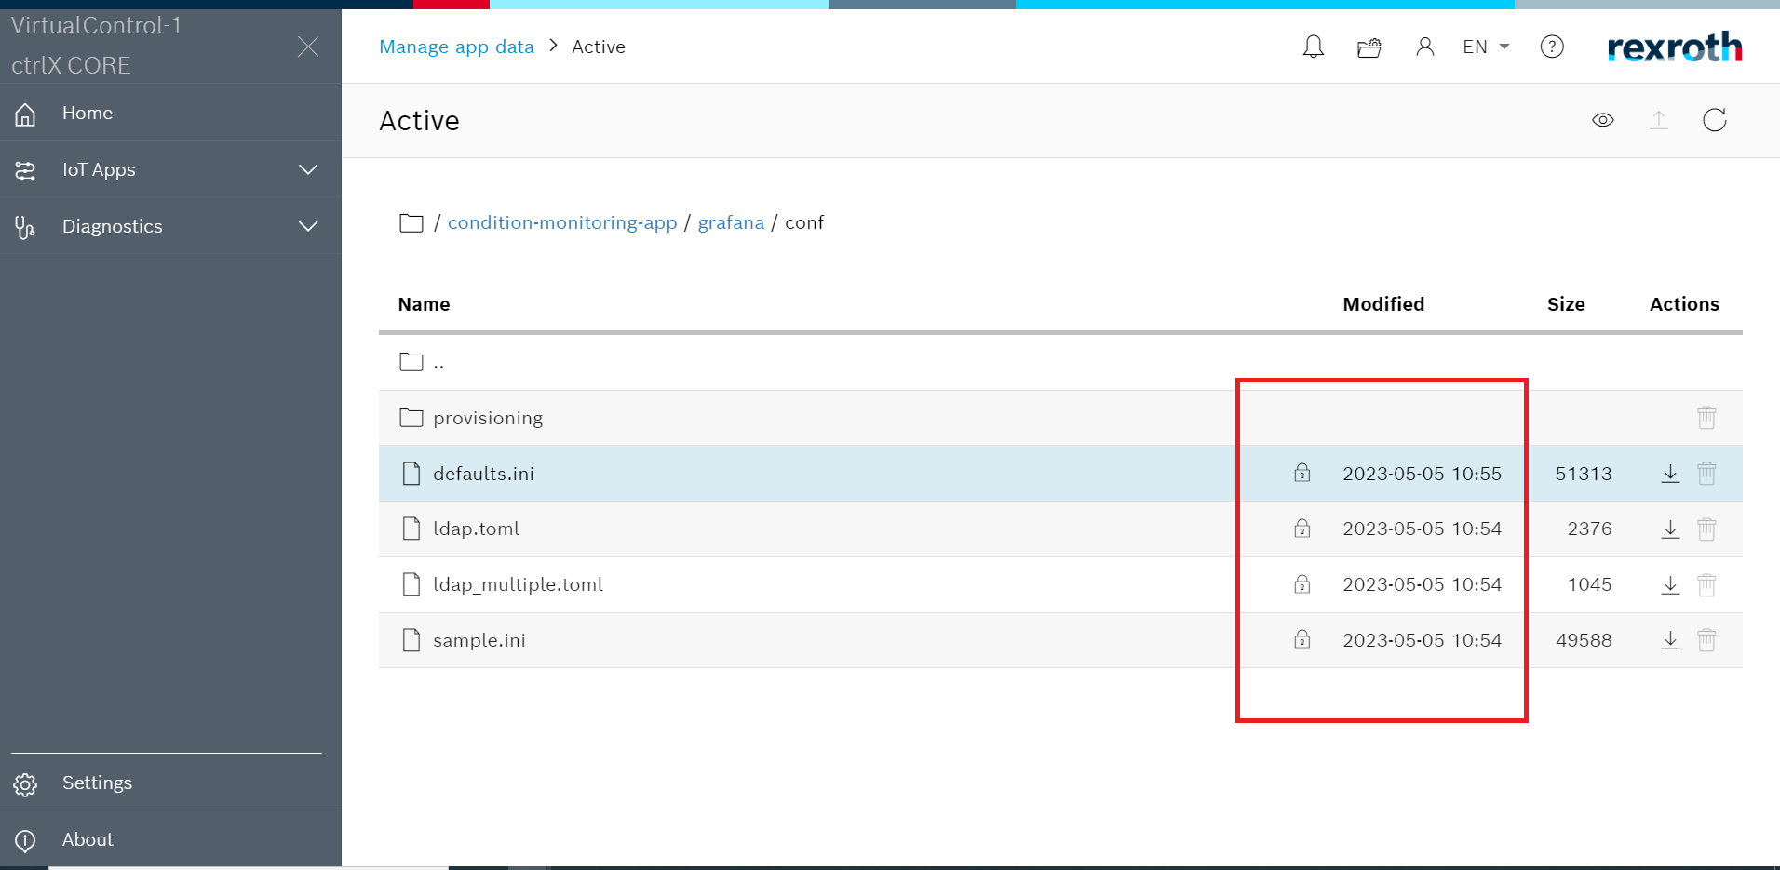
Task: Open the provisioning folder
Action: coord(487,418)
